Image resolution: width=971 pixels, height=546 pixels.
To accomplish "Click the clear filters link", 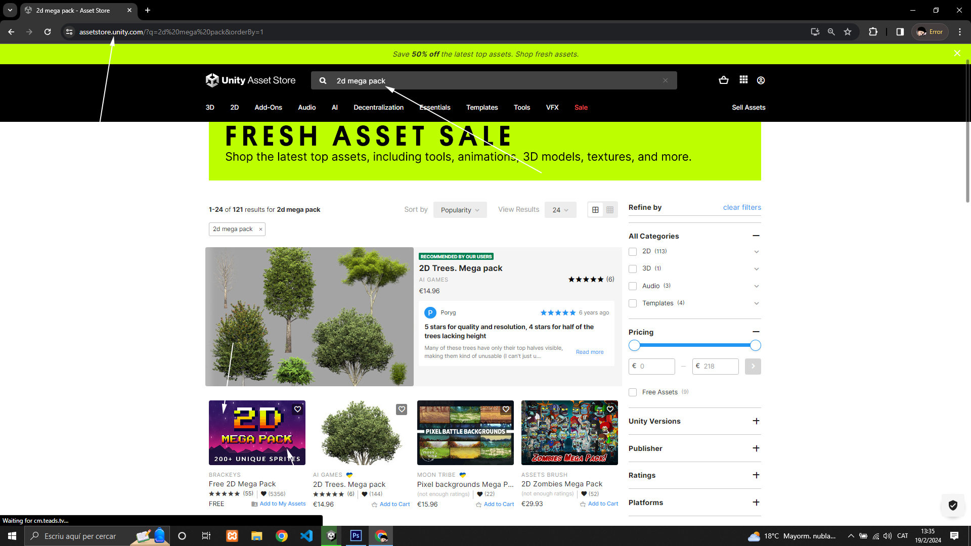I will (x=742, y=207).
